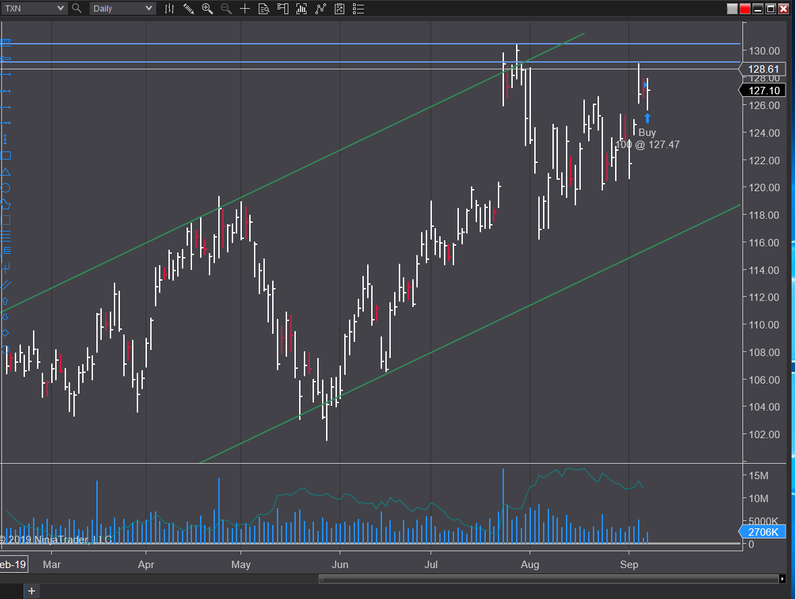Select the Diamond marker tool
Screen dimensions: 795x599
5,333
